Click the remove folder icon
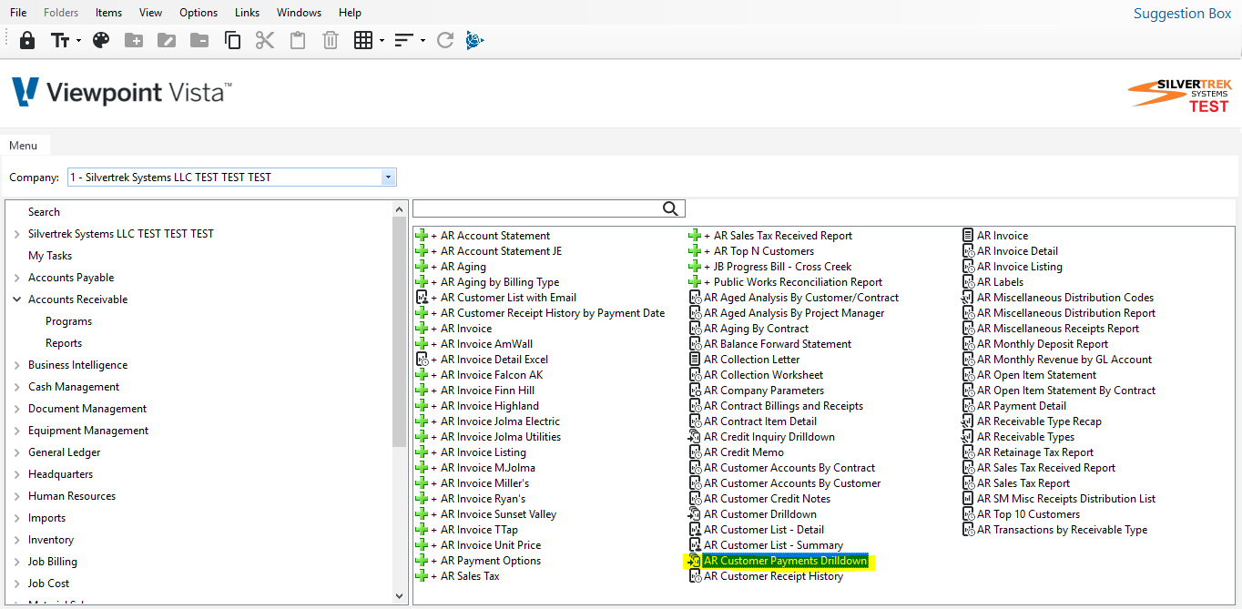 click(199, 40)
